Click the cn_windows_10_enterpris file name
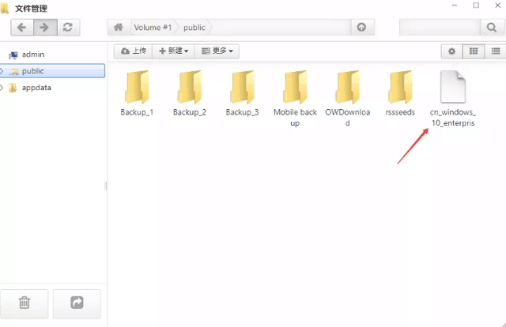 tap(453, 118)
